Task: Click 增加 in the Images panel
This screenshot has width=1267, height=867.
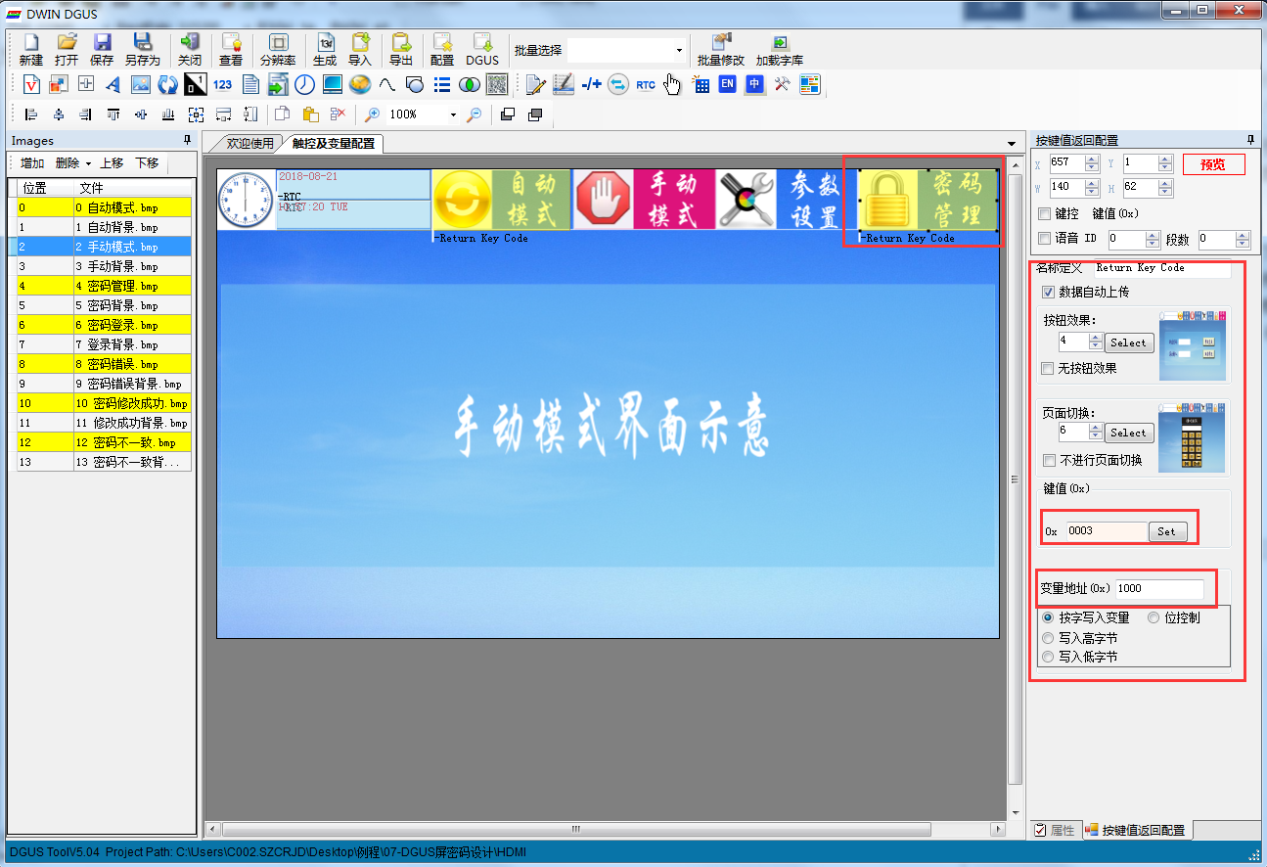Action: pos(32,163)
